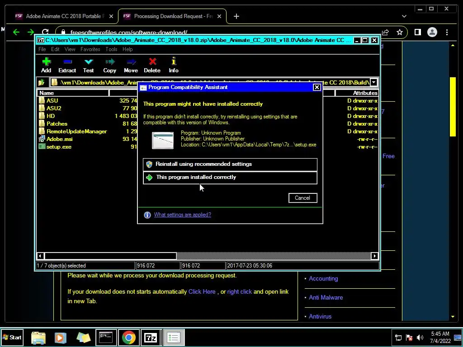Switch to Chrome from the taskbar
Viewport: 463px width, 347px height.
(129, 338)
